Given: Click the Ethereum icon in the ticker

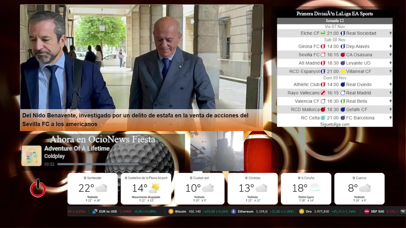Looking at the screenshot, I should click(x=233, y=212).
